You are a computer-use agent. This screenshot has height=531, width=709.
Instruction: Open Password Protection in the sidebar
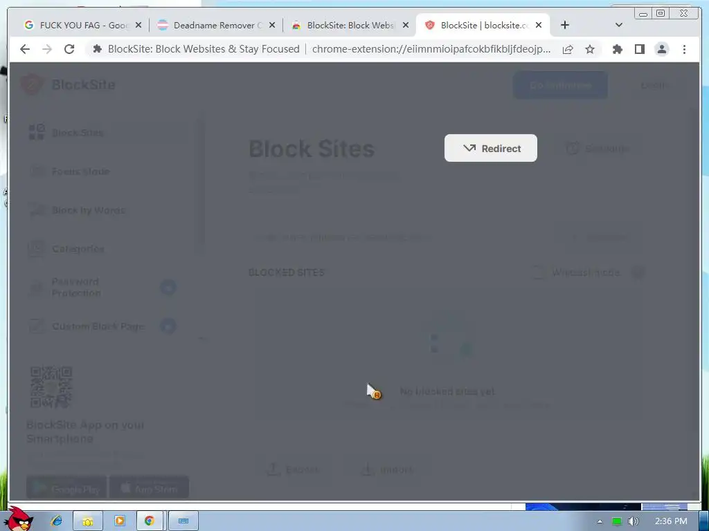[102, 287]
